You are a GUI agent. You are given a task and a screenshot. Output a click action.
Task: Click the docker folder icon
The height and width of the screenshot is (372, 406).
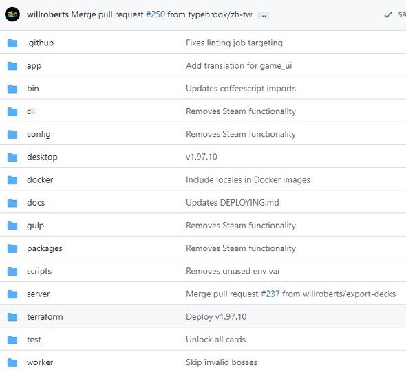tap(12, 180)
